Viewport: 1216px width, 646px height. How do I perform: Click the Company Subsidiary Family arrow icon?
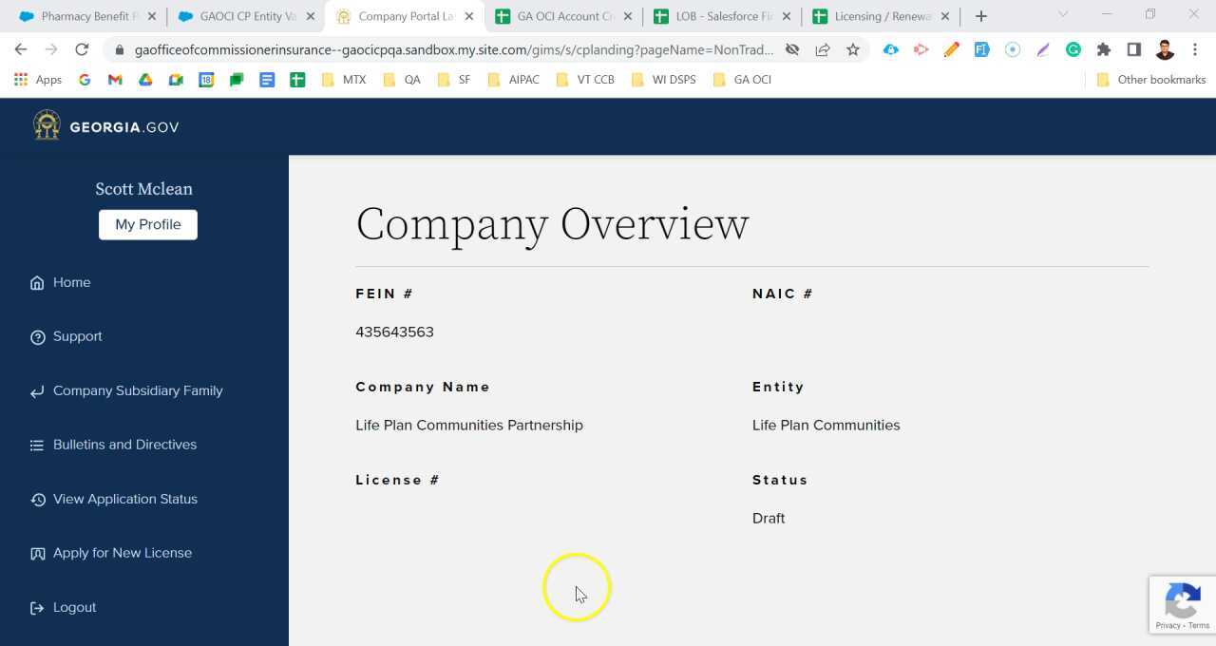click(x=36, y=390)
